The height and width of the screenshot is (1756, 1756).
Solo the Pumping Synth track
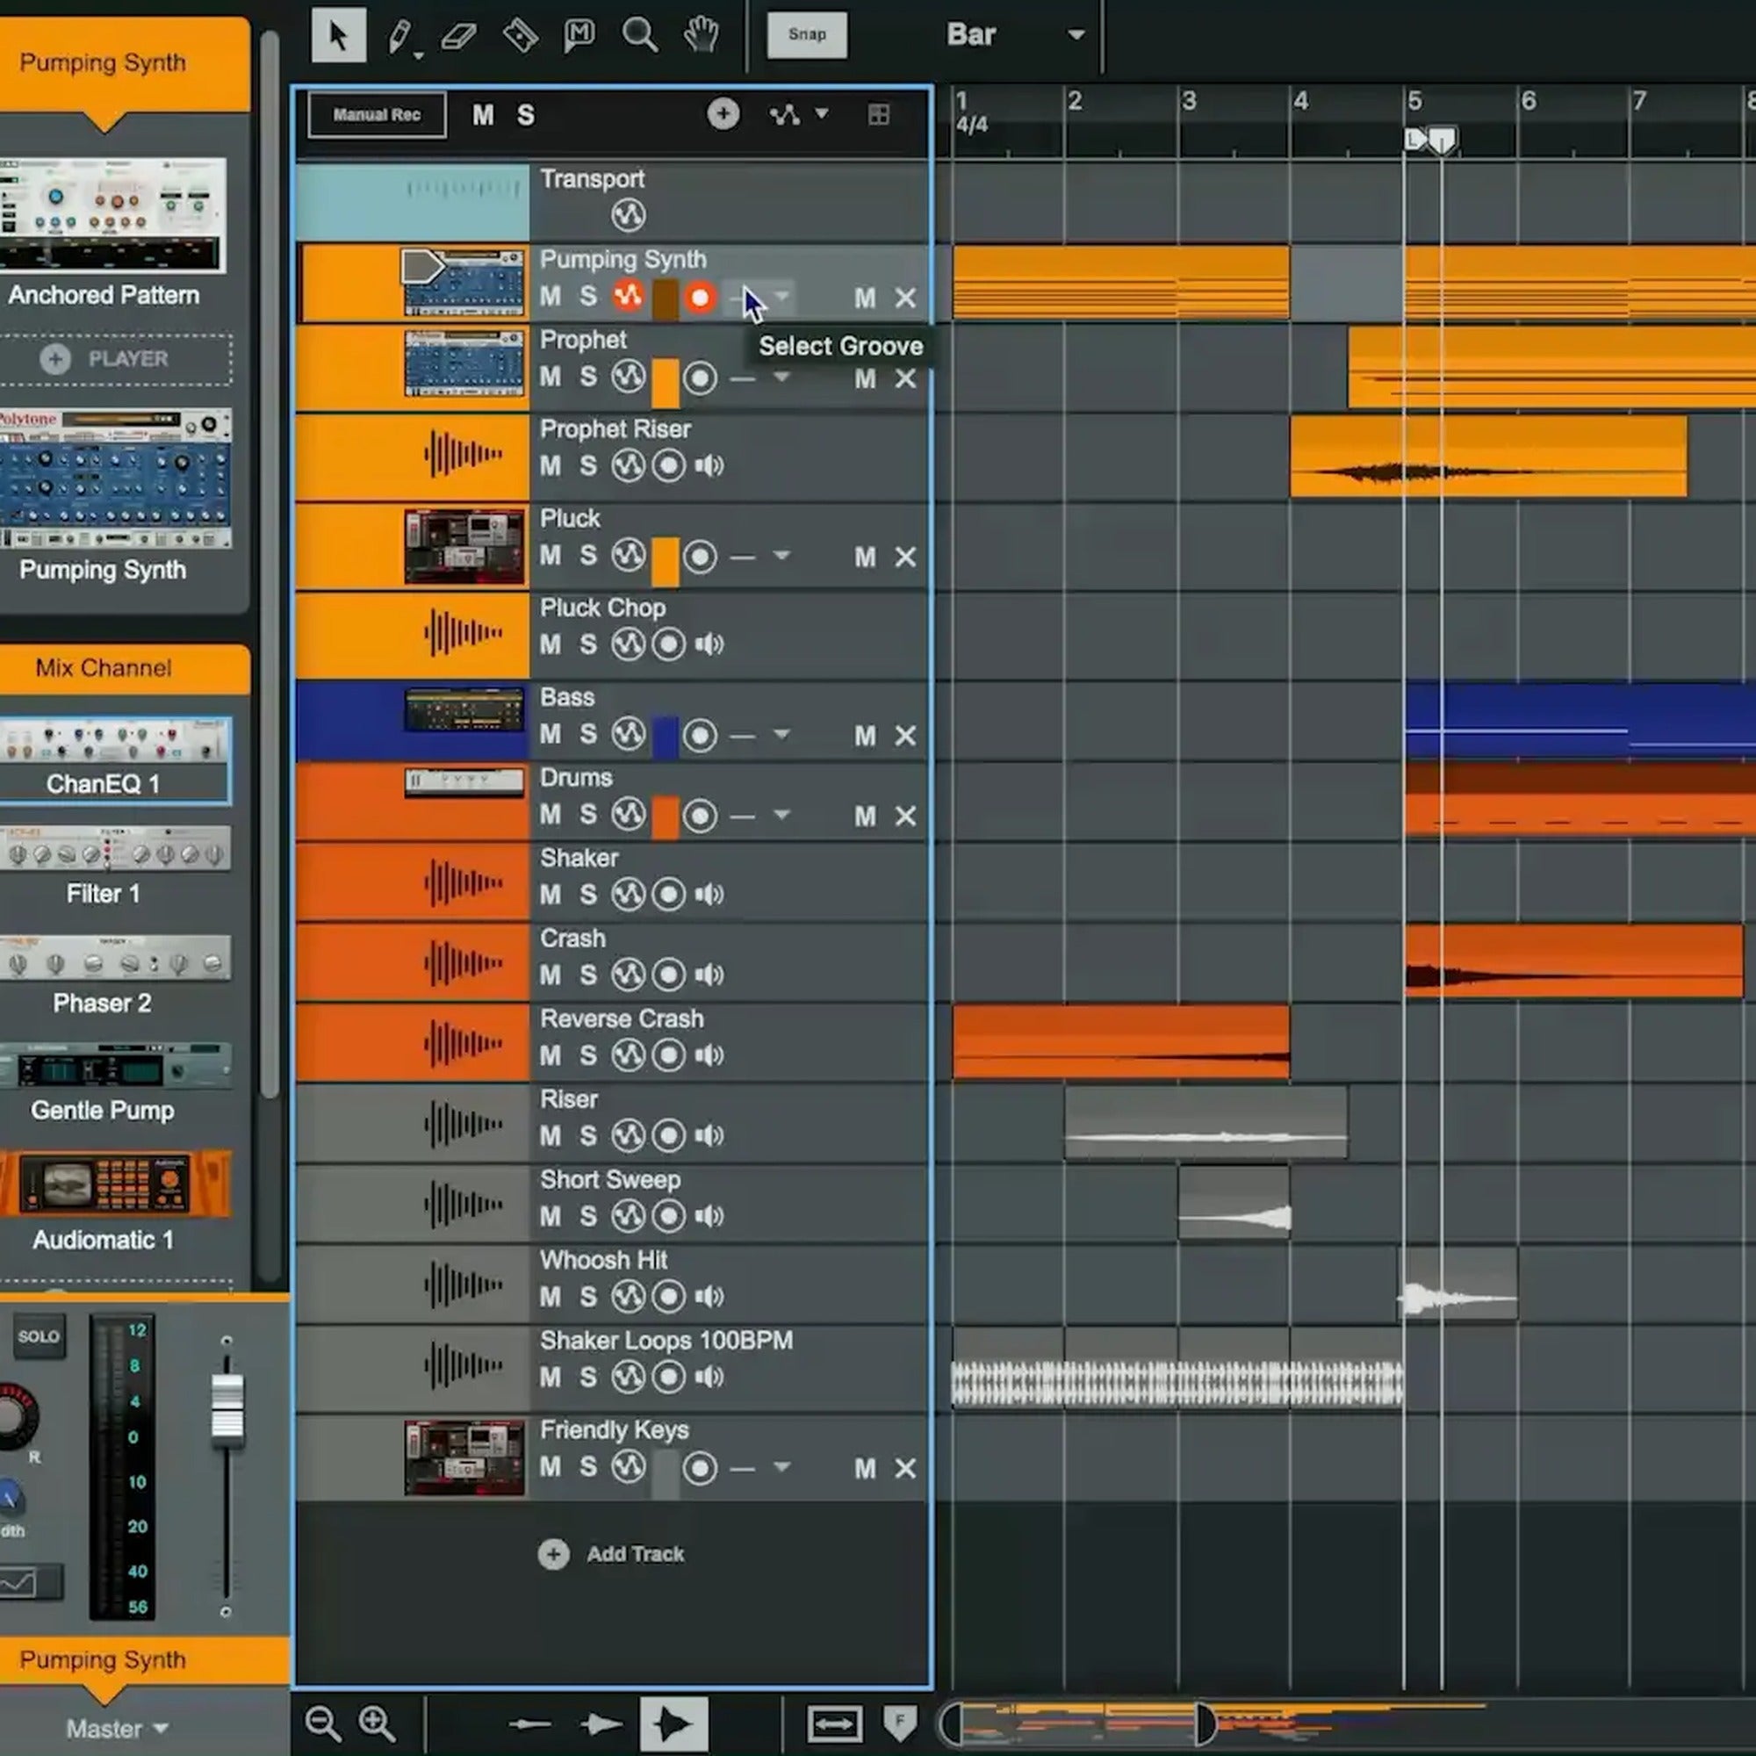588,296
